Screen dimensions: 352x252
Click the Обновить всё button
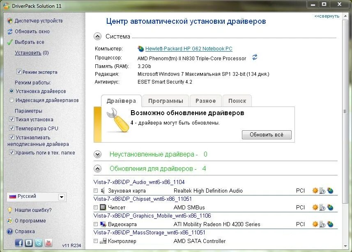[x=267, y=135]
